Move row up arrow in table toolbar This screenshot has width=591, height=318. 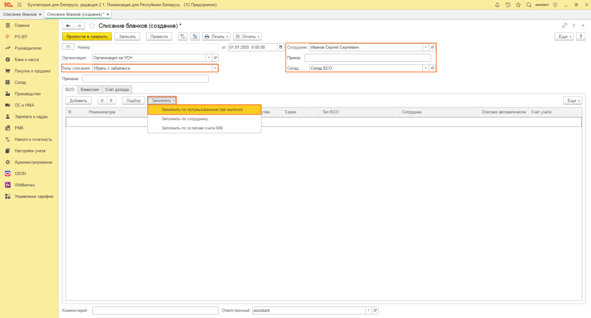[102, 100]
